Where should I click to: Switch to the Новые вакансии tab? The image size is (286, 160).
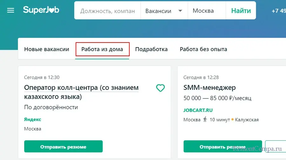click(x=47, y=49)
